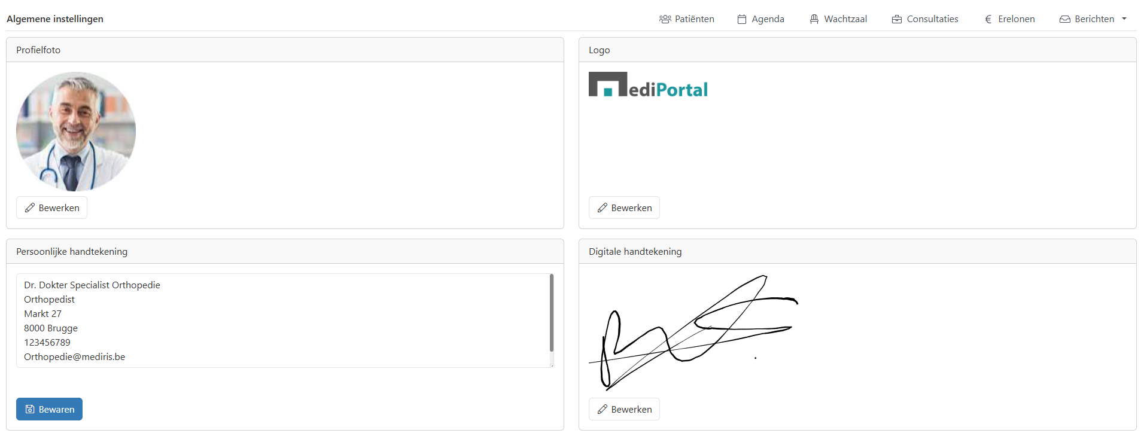1141x433 pixels.
Task: Go to the Agenda menu item
Action: click(x=761, y=19)
